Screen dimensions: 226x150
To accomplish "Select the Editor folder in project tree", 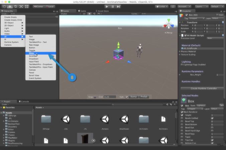I will pos(11,129).
